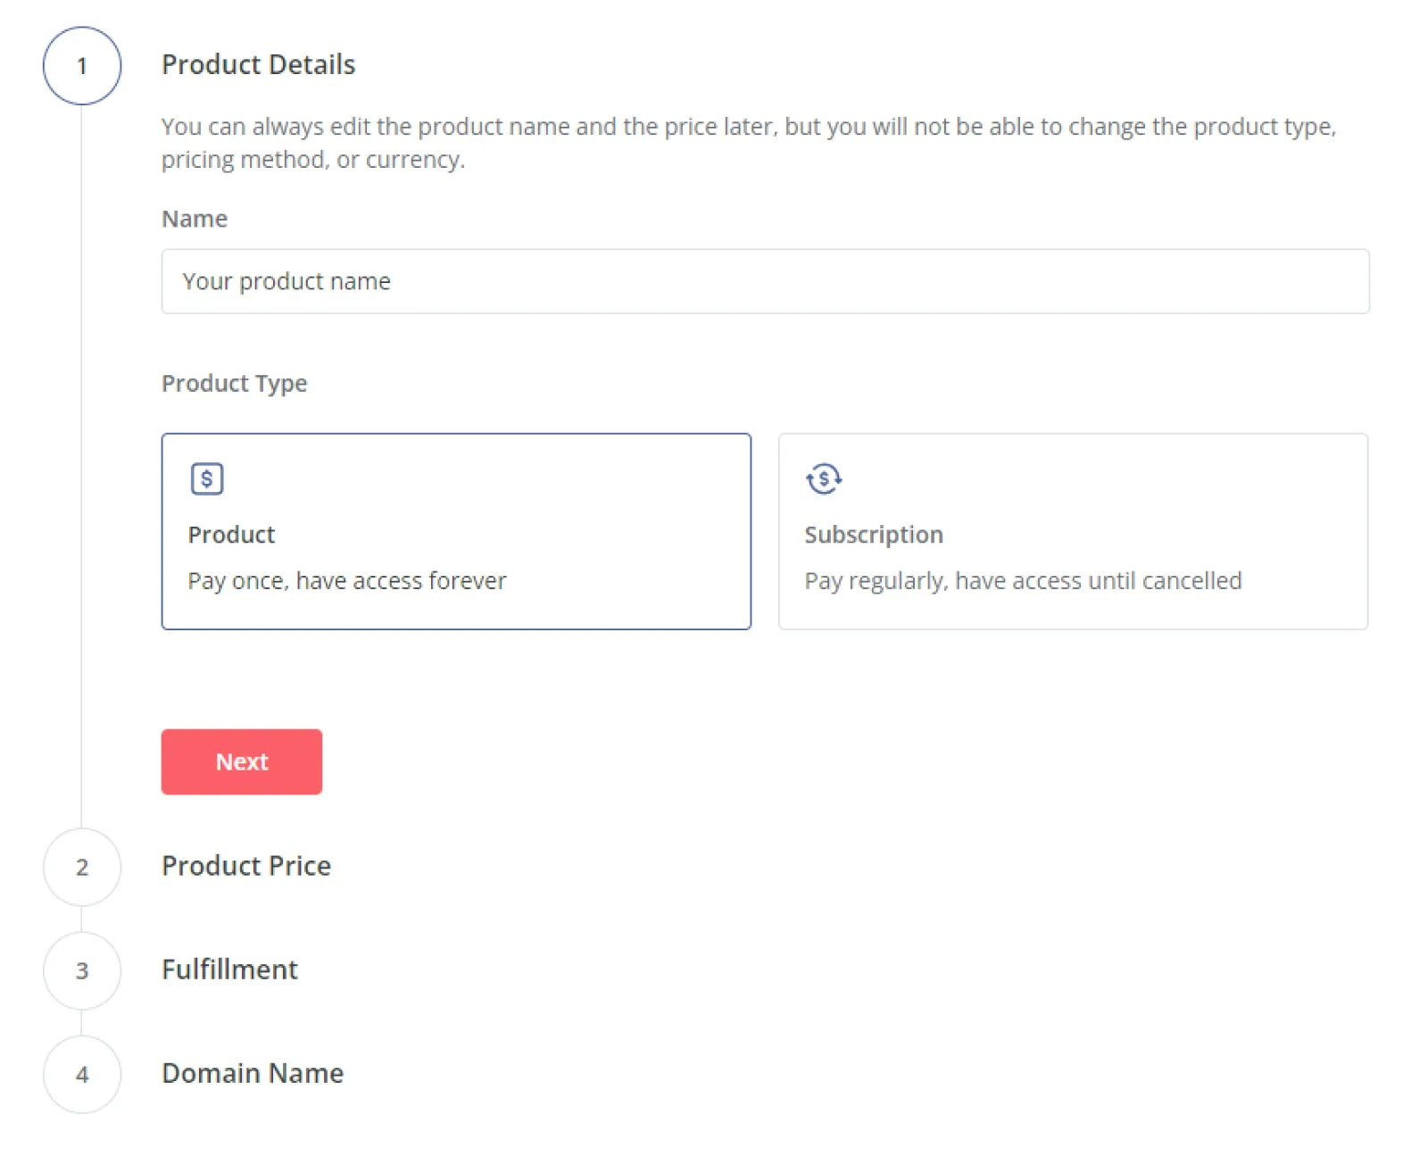Click the bold Product title in card

coord(231,535)
